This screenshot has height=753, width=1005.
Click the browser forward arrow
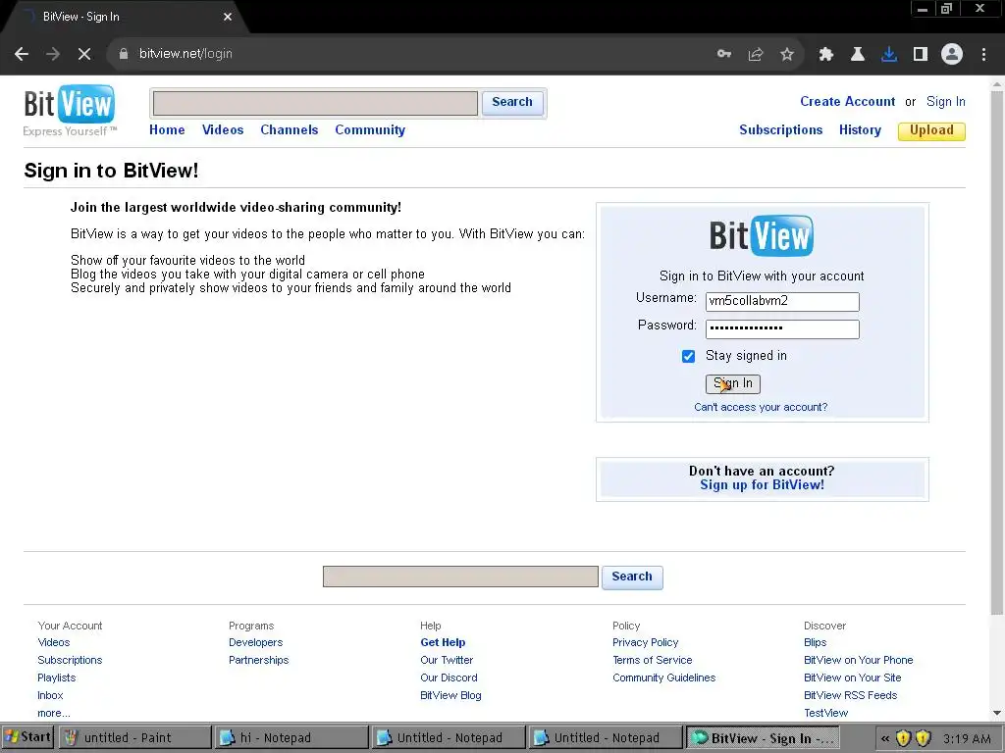click(53, 54)
